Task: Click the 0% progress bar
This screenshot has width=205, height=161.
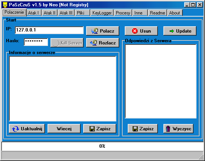Action: click(x=102, y=146)
